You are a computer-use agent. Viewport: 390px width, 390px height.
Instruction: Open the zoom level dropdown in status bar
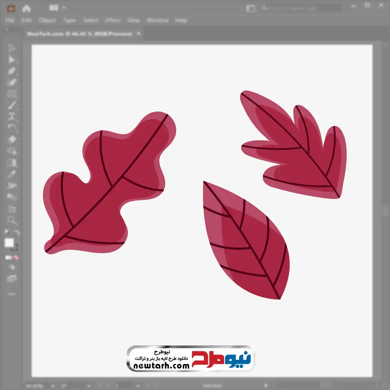(x=53, y=386)
